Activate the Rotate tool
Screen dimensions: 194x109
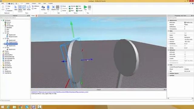pos(29,8)
